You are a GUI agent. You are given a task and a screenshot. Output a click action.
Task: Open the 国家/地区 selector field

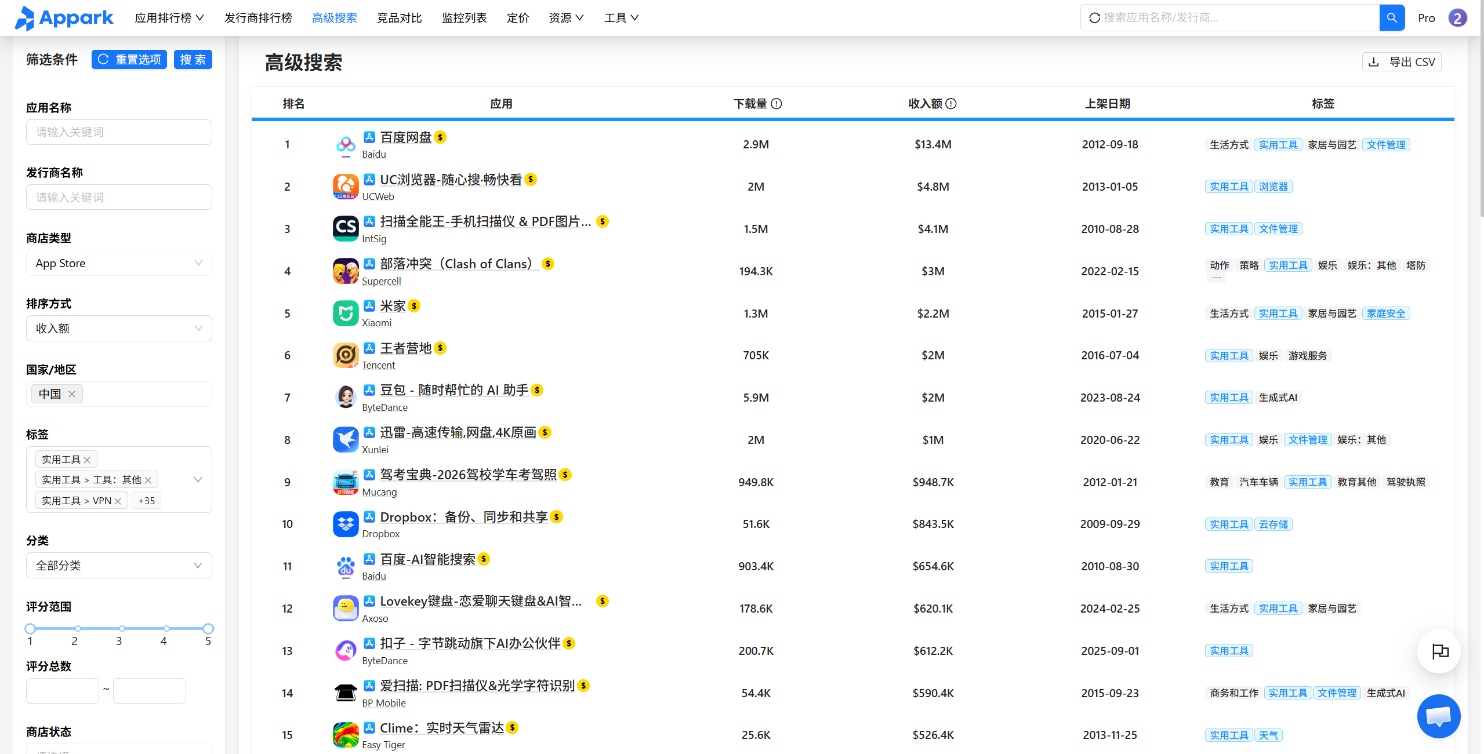coord(119,394)
